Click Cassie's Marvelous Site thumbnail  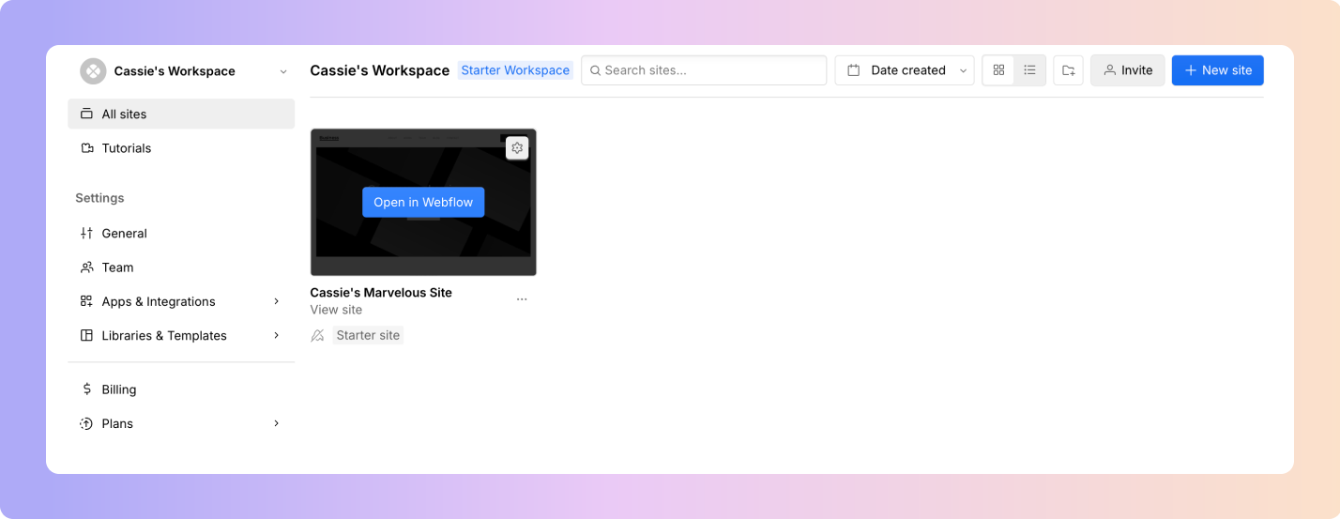pyautogui.click(x=423, y=203)
